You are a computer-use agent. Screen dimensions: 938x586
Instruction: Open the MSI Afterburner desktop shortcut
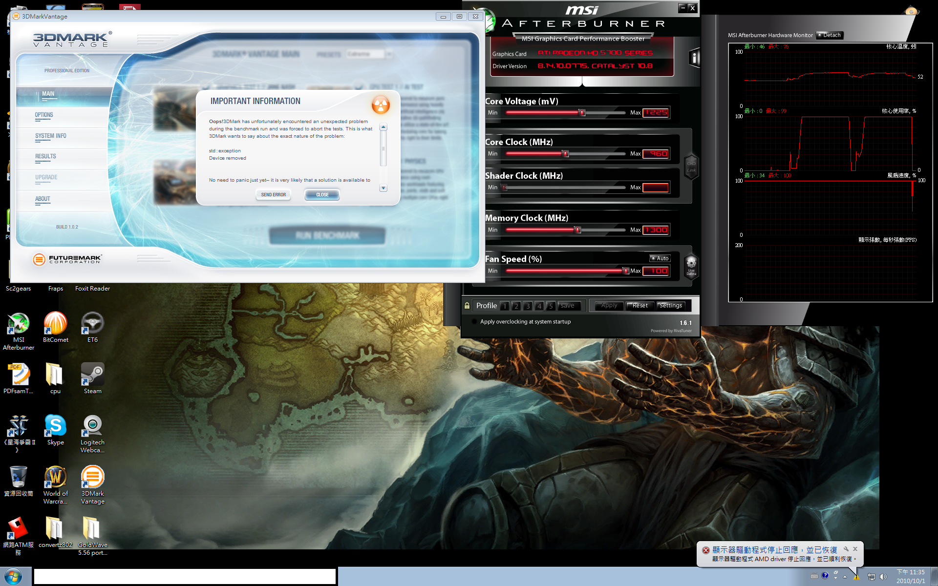19,331
